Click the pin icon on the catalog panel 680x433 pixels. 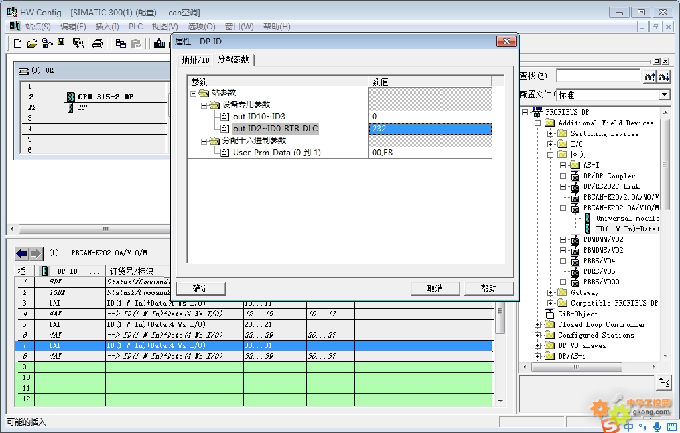657,62
